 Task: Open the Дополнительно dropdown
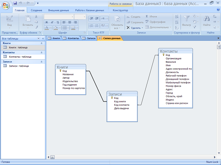click(x=158, y=27)
